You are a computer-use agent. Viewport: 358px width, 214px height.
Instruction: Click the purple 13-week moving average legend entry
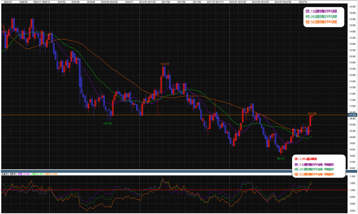click(321, 12)
